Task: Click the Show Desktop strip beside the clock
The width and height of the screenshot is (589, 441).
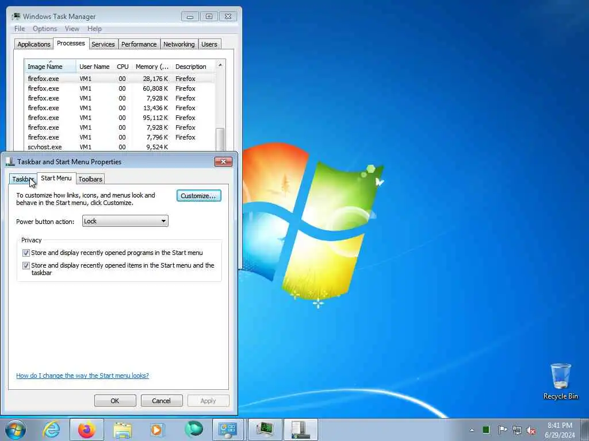Action: pyautogui.click(x=585, y=430)
